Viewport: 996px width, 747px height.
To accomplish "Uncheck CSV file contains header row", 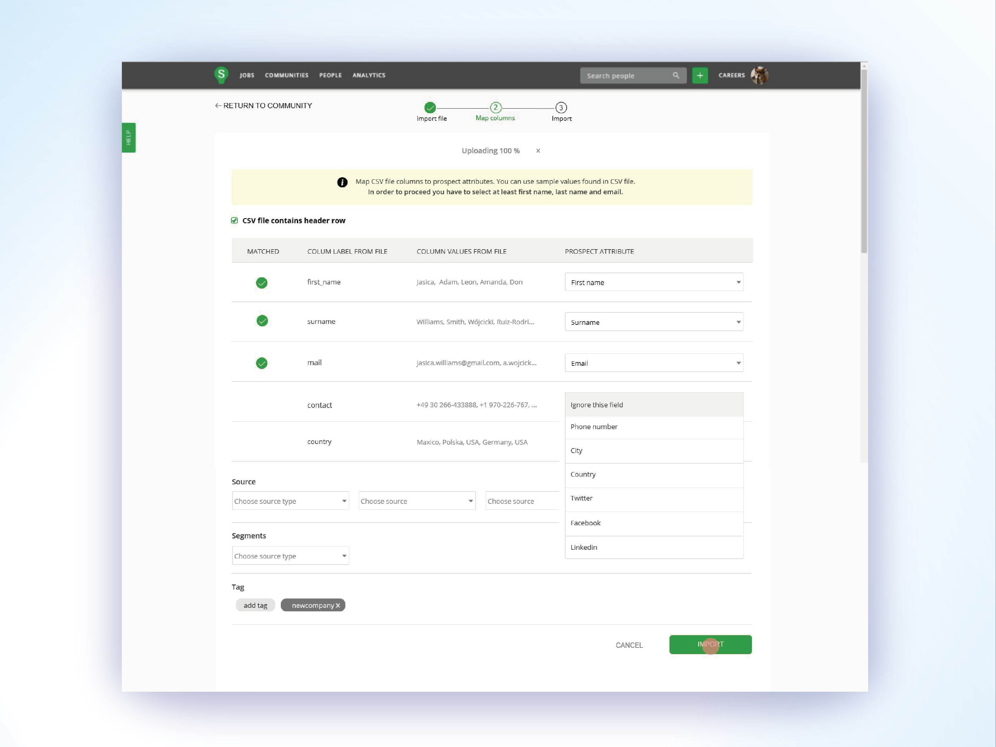I will [234, 220].
